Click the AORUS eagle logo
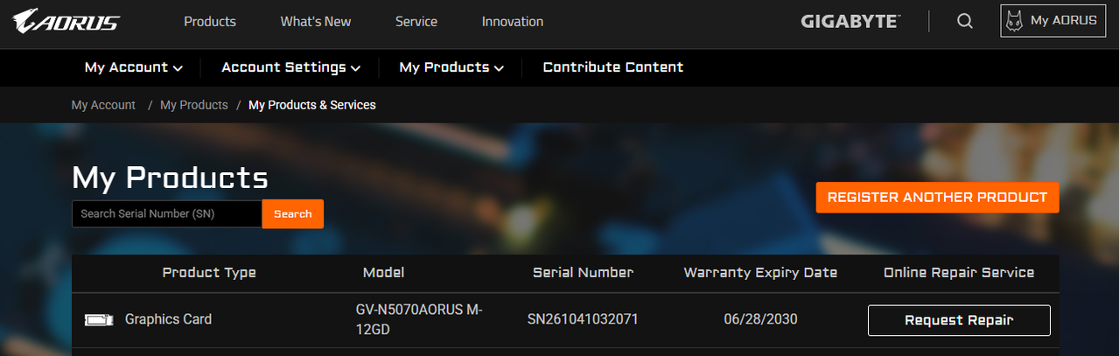Image resolution: width=1119 pixels, height=356 pixels. [x=66, y=21]
